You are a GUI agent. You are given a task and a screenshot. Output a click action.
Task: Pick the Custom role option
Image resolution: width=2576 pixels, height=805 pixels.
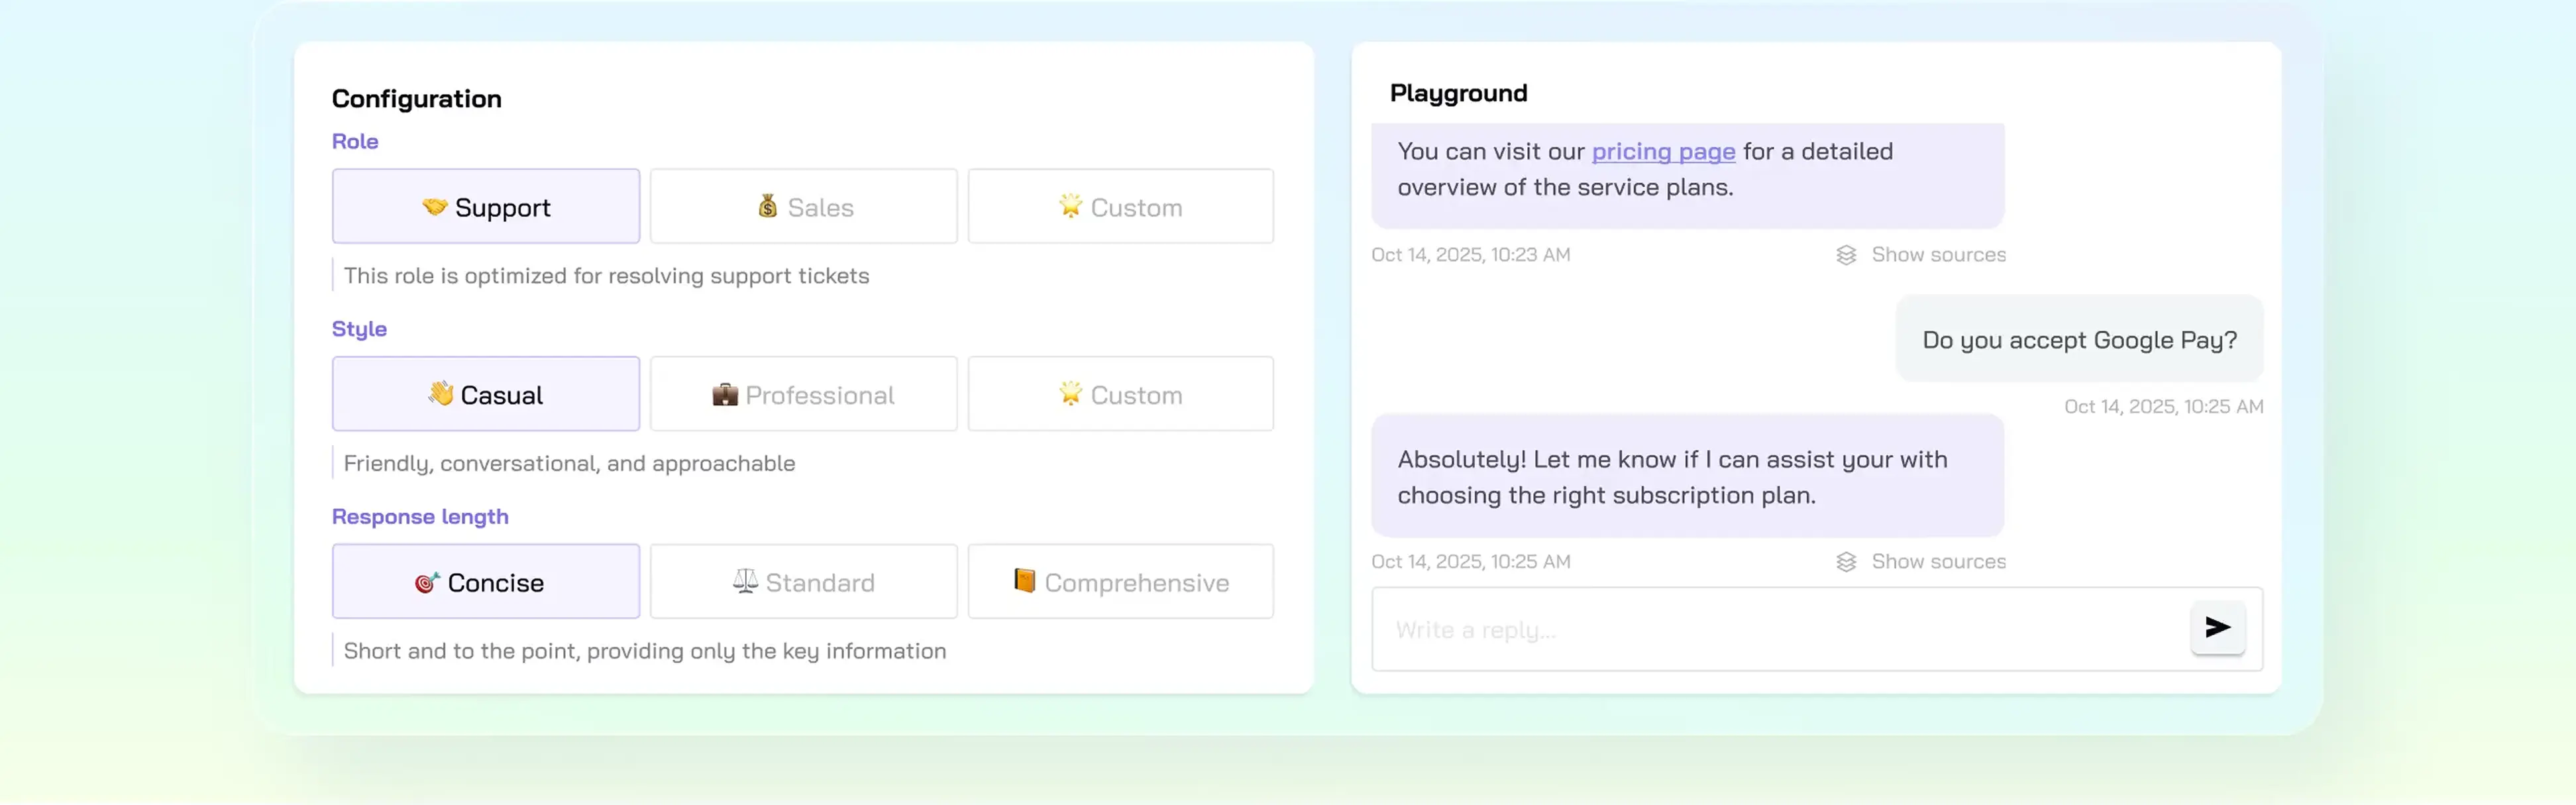(x=1120, y=207)
